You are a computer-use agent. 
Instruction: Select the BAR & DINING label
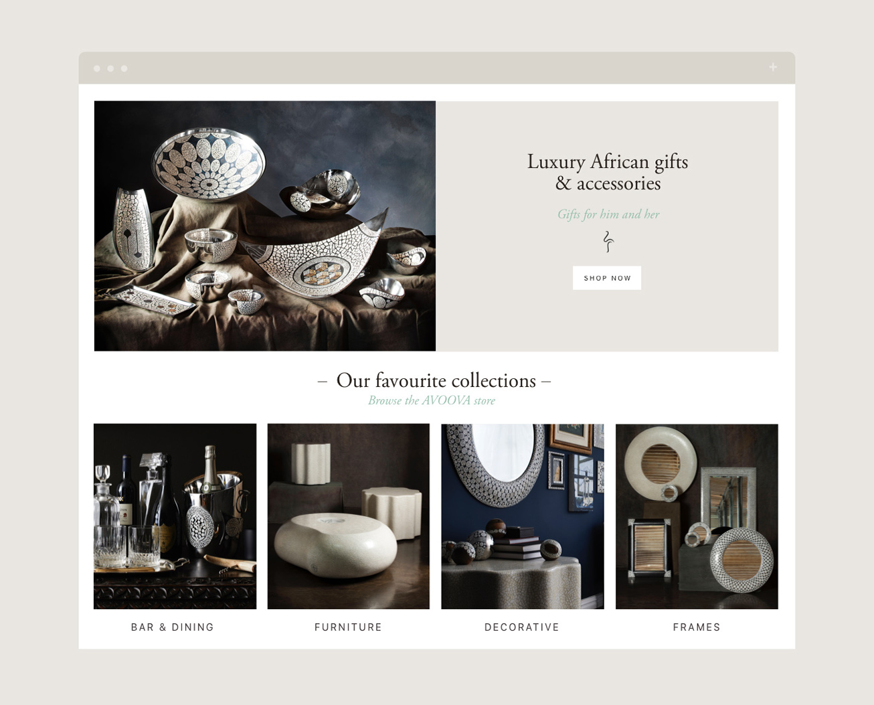point(173,627)
